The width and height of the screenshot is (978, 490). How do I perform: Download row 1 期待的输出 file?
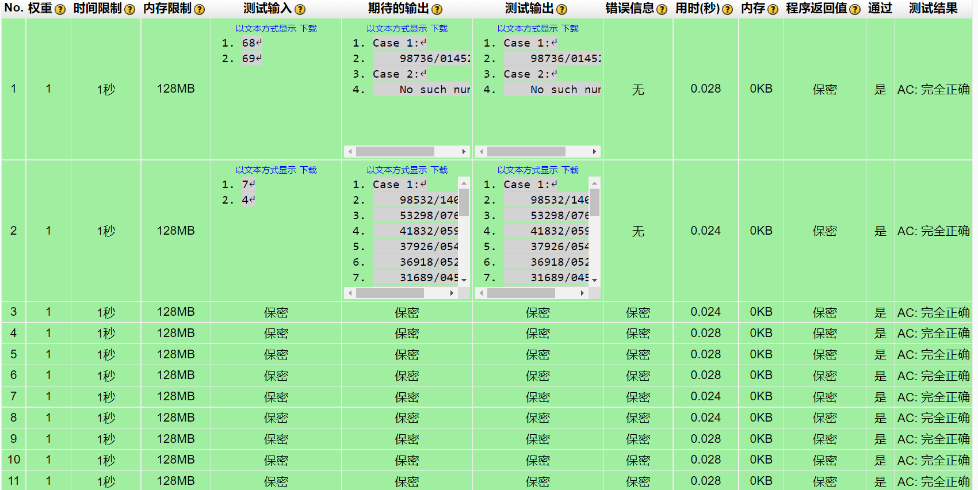pyautogui.click(x=439, y=29)
